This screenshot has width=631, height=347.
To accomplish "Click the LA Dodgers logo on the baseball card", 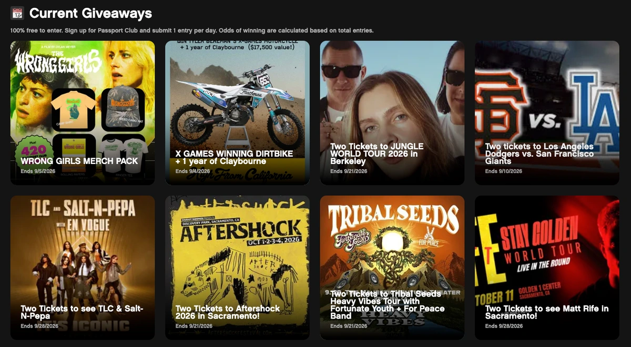I will point(595,108).
